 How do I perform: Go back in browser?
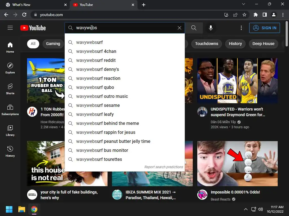point(6,15)
